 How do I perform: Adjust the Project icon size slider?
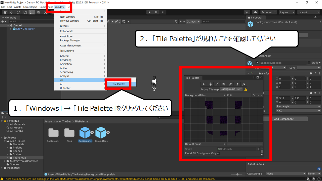tap(237, 174)
